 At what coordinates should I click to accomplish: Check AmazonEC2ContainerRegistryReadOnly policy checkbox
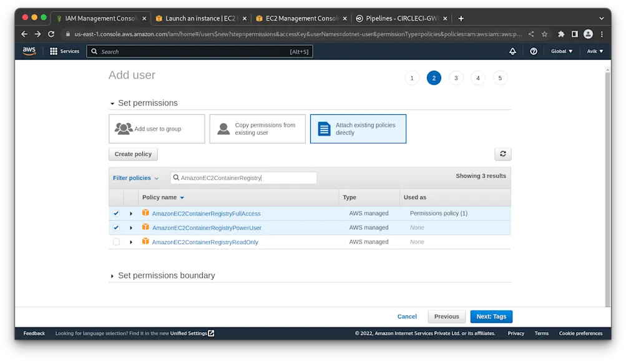(116, 242)
